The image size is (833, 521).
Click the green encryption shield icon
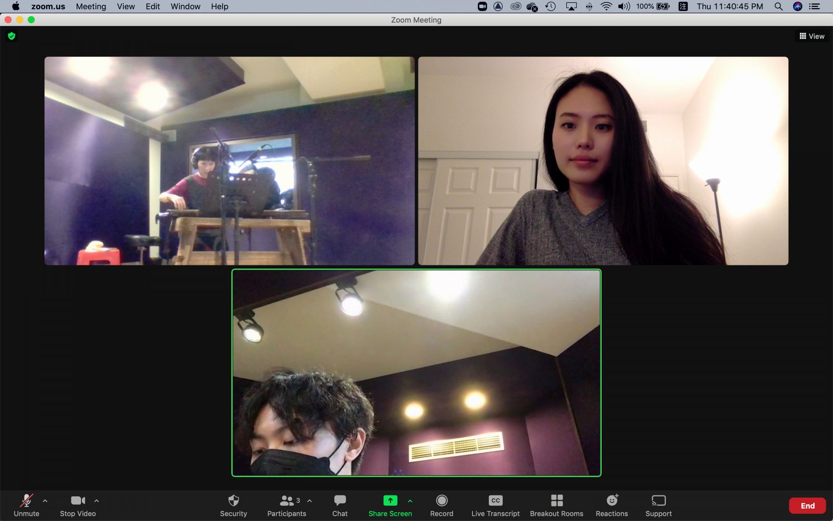click(x=12, y=36)
